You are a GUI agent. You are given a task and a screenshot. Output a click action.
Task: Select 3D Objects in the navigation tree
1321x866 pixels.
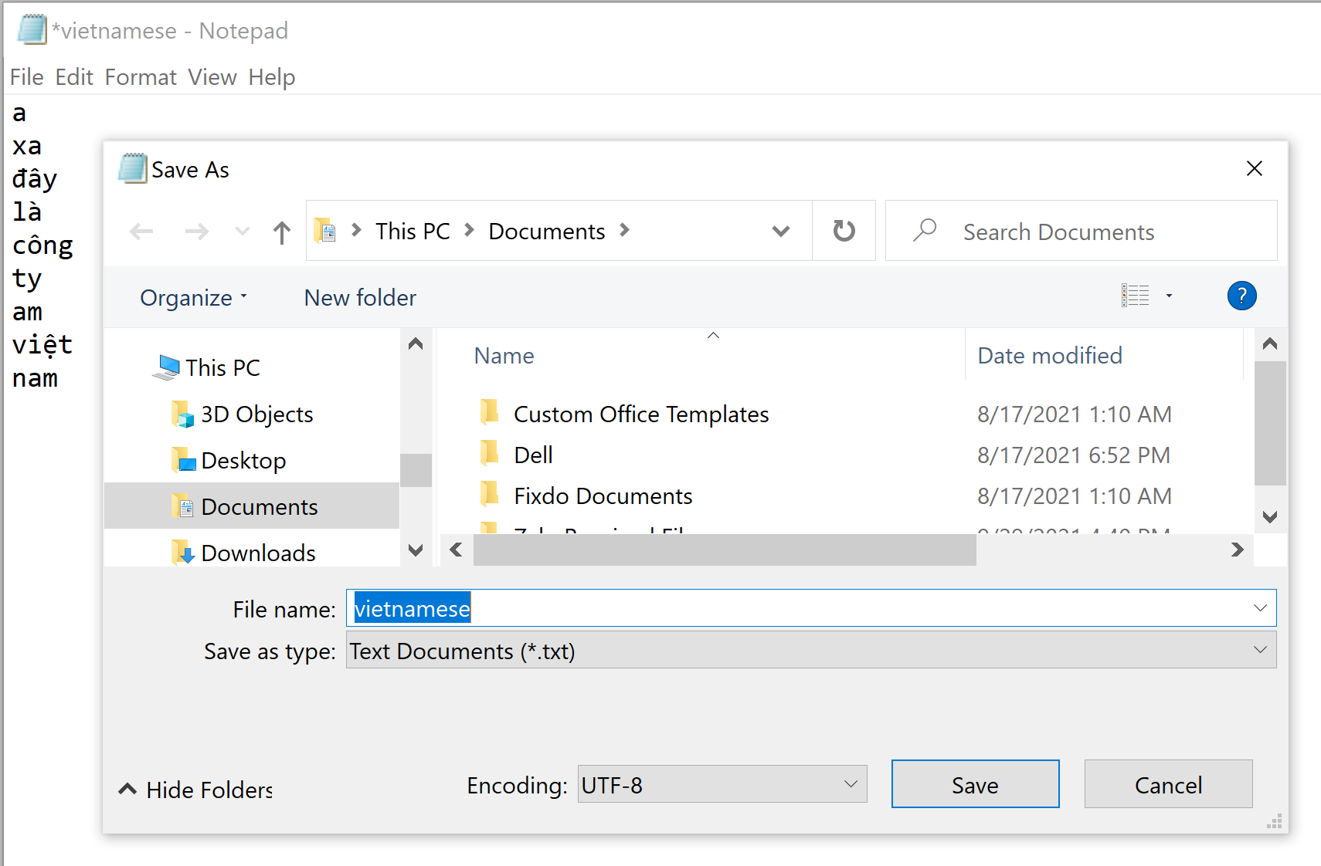point(257,414)
